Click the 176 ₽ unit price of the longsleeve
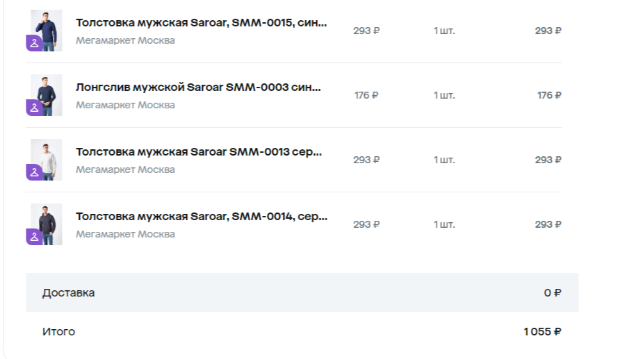Image resolution: width=620 pixels, height=359 pixels. [366, 95]
